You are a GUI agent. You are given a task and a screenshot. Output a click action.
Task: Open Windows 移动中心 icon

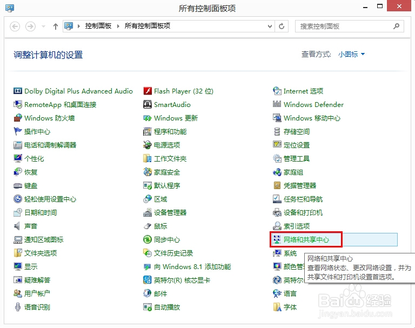[277, 118]
